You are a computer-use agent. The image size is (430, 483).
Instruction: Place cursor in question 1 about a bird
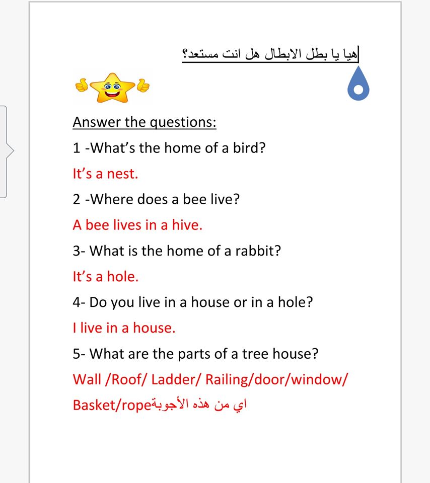coord(169,148)
